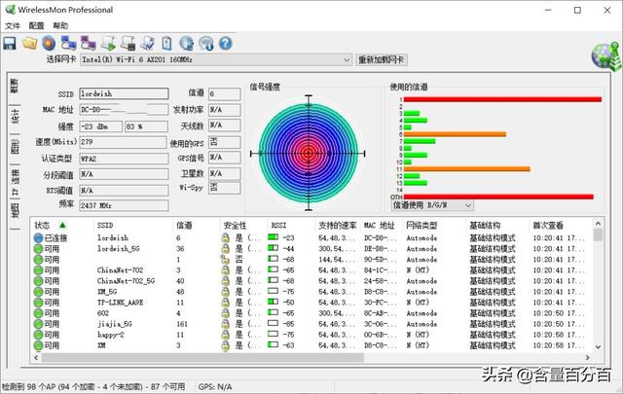Select the ChinaNet-702_5G network row
623x394 pixels.
click(311, 281)
